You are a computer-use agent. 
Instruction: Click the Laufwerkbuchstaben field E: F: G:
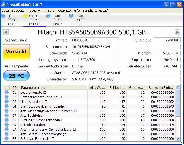pos(94,66)
